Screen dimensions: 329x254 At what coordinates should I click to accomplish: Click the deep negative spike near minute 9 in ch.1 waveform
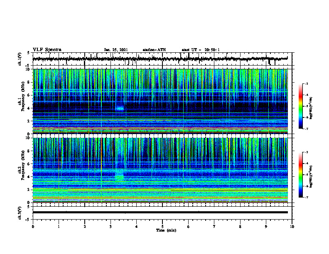pyautogui.click(x=270, y=62)
